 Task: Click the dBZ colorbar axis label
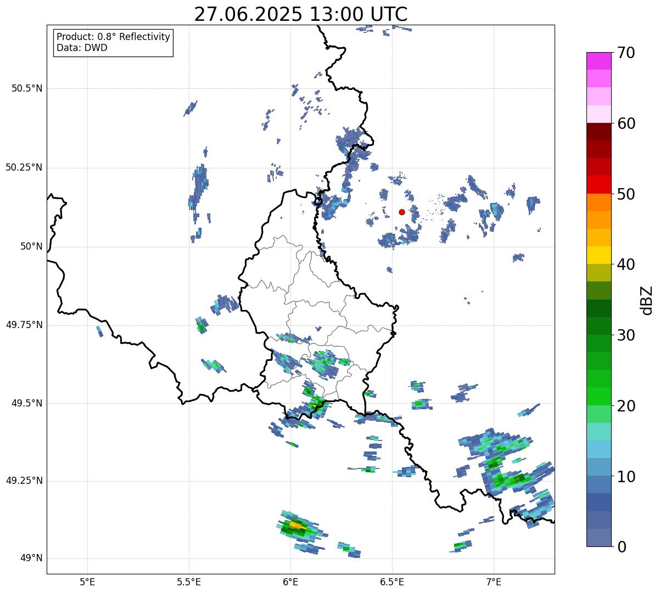pyautogui.click(x=647, y=300)
